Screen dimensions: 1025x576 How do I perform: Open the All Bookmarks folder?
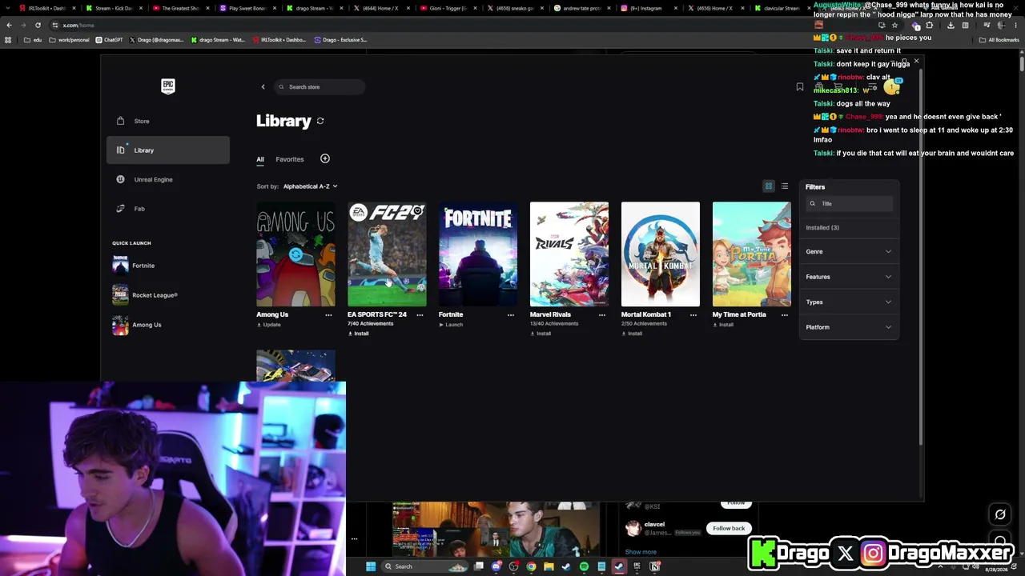coord(999,40)
